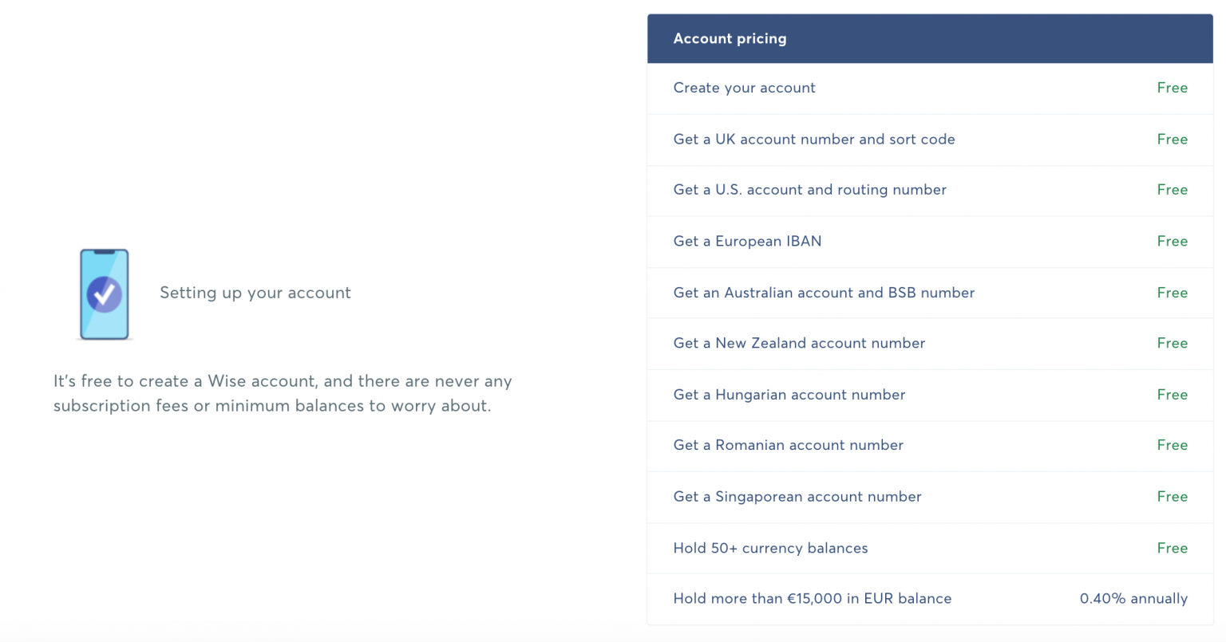
Task: Click the Free label beside Create your account
Action: tap(1173, 88)
